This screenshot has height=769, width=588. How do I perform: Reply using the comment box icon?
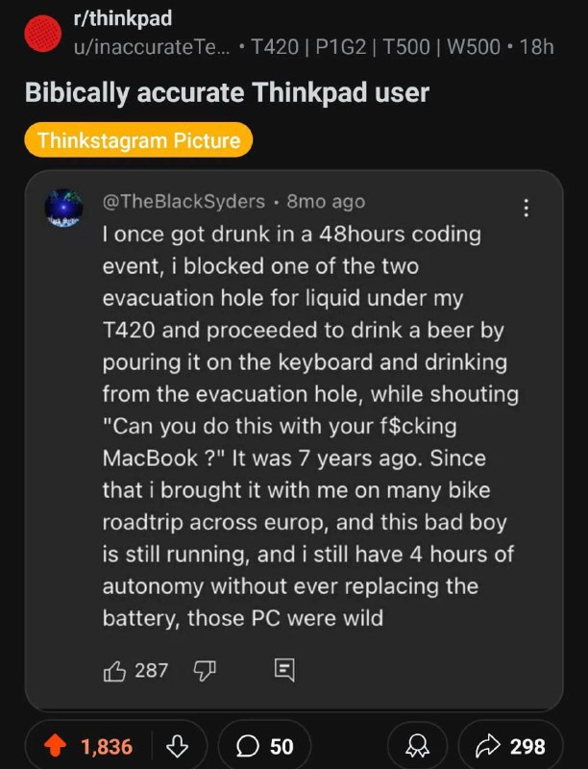point(284,670)
